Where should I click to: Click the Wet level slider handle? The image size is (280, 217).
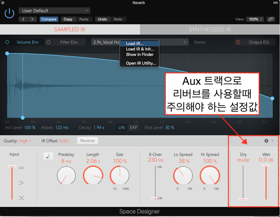tap(266, 166)
